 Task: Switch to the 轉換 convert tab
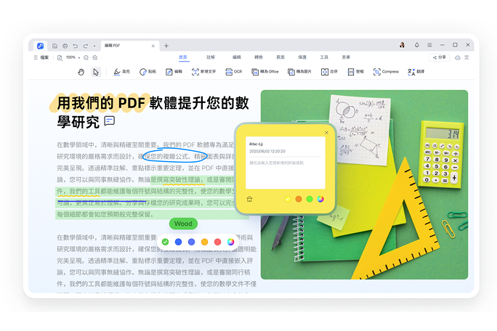coord(259,57)
